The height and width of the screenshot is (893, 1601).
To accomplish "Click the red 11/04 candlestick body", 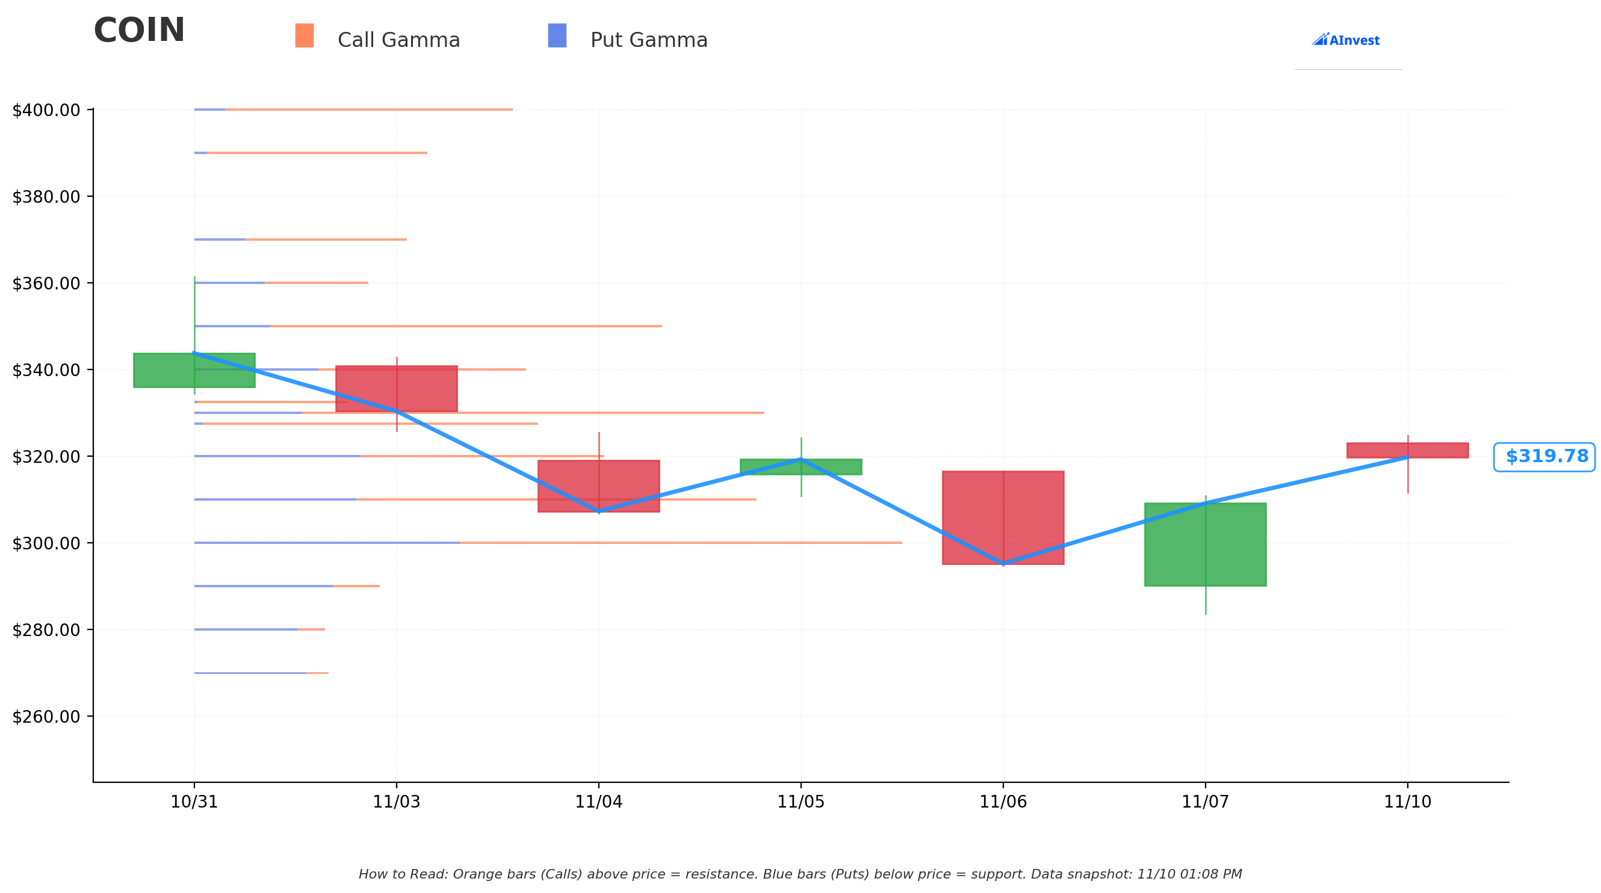I will tap(598, 486).
